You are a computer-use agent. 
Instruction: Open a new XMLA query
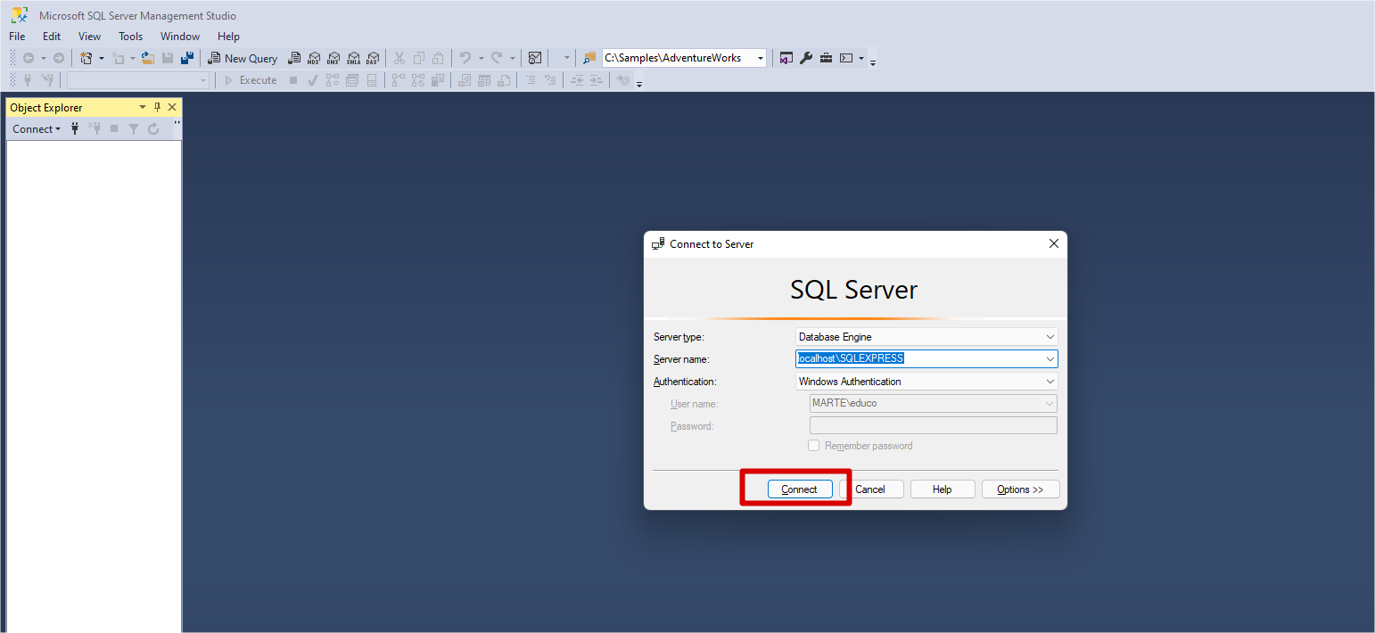coord(353,58)
